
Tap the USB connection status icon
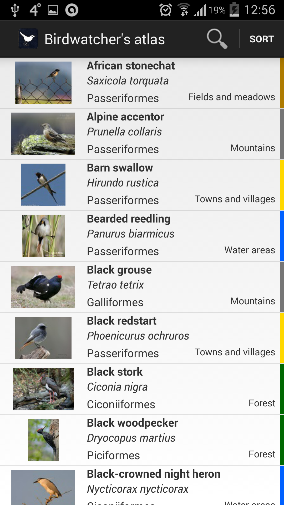pyautogui.click(x=15, y=10)
